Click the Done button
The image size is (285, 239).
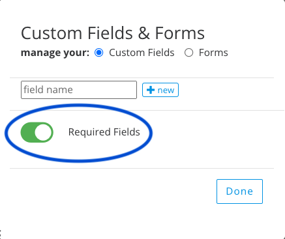(x=239, y=191)
